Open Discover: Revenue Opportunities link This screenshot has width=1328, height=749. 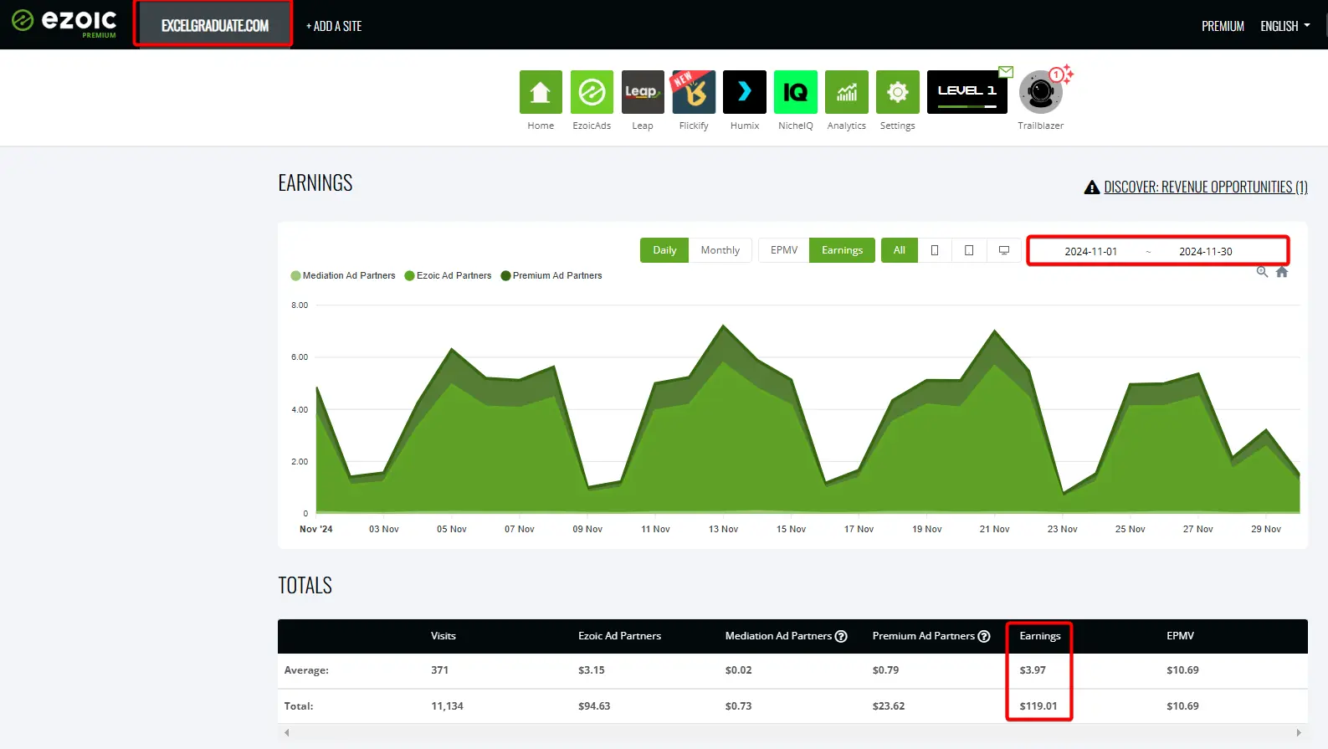coord(1206,187)
